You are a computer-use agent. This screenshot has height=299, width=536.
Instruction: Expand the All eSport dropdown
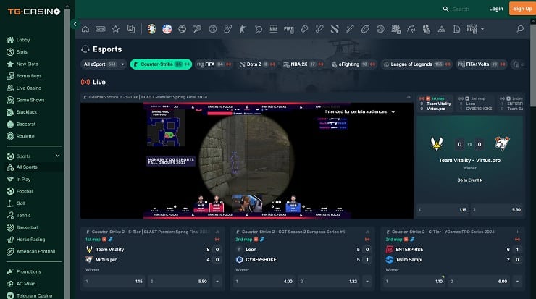(x=104, y=64)
